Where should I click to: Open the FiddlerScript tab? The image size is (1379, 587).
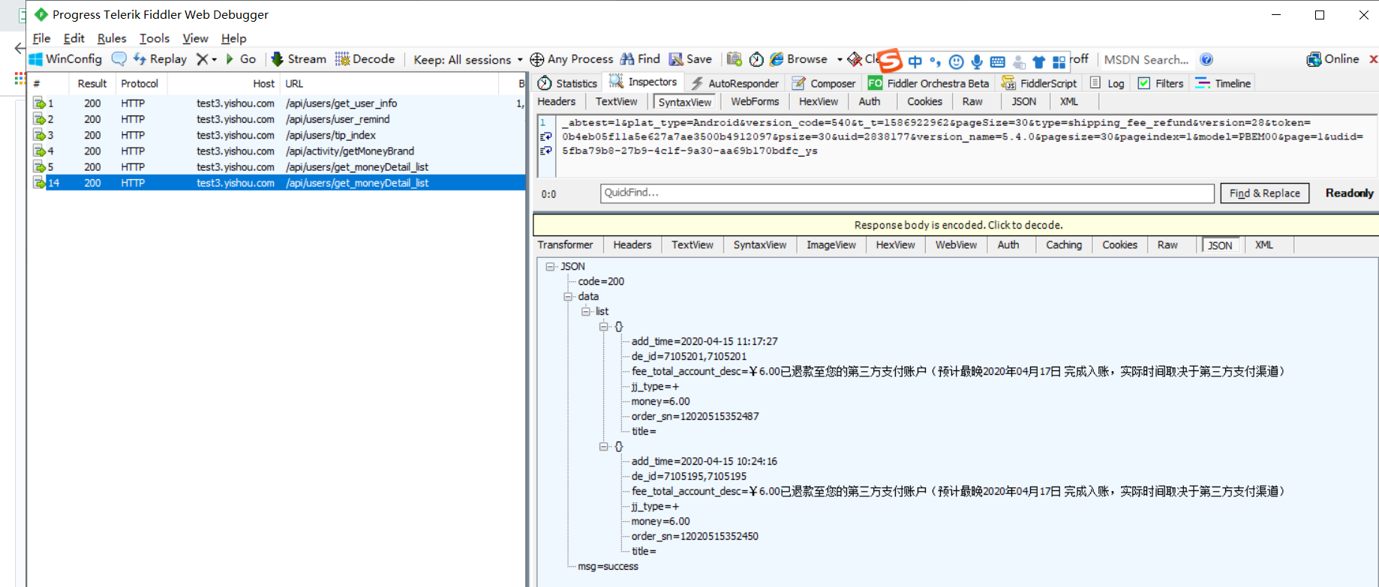(x=1039, y=83)
